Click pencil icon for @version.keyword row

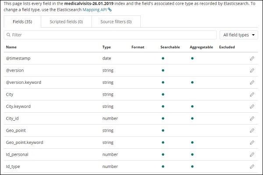pos(252,82)
